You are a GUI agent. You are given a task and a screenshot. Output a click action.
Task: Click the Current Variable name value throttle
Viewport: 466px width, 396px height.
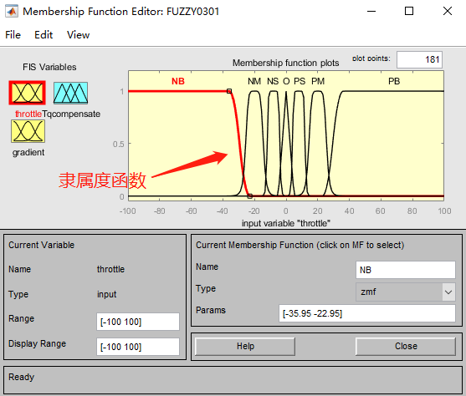110,269
